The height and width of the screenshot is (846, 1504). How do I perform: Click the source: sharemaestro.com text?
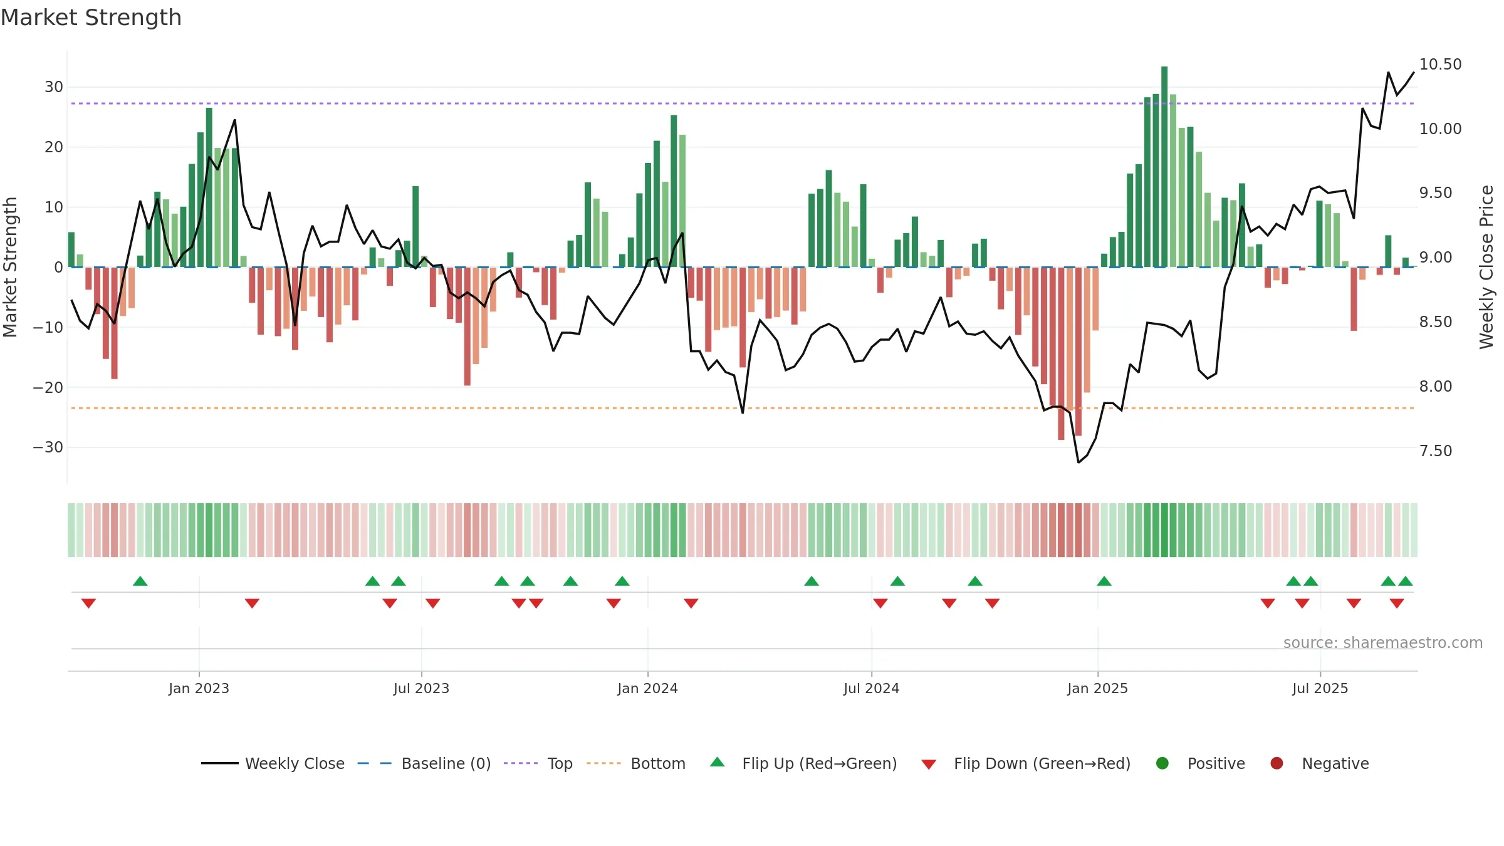pyautogui.click(x=1383, y=642)
